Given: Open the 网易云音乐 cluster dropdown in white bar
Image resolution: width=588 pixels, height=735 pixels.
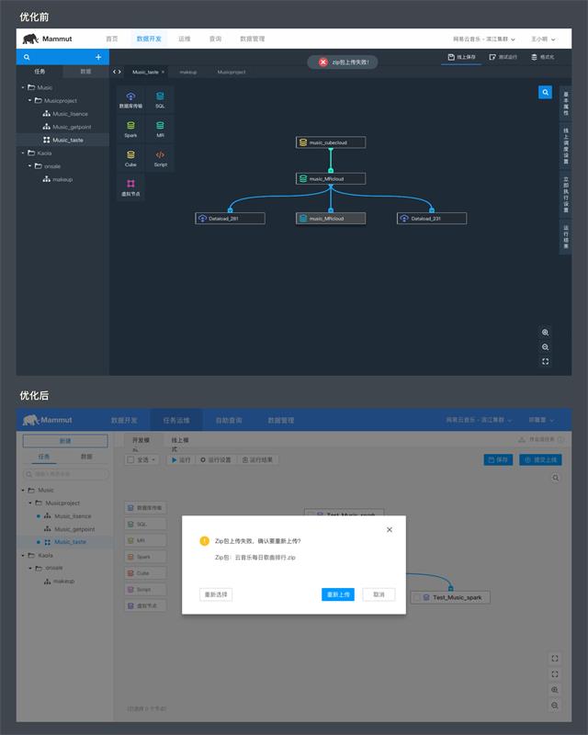Looking at the screenshot, I should coord(484,39).
